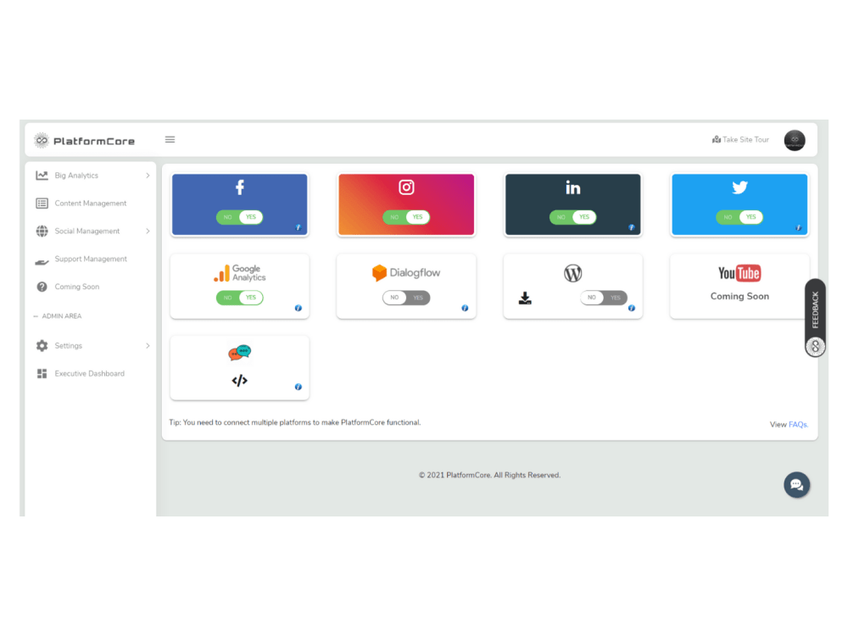Viewport: 848px width, 636px height.
Task: Click the circular icon under Feedback tab
Action: pos(815,347)
